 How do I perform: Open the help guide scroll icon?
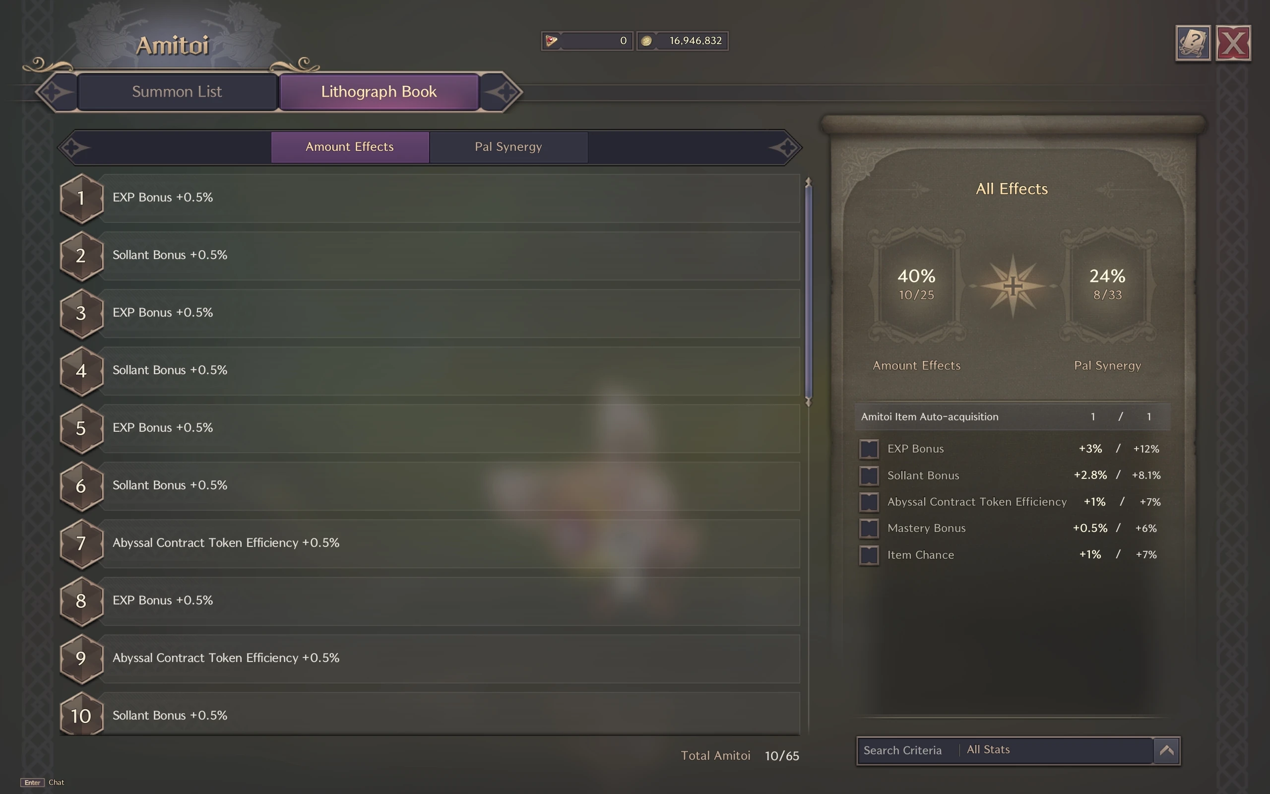(1192, 43)
